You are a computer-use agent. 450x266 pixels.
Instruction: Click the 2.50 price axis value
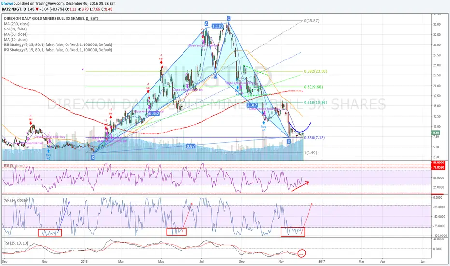pyautogui.click(x=436, y=157)
